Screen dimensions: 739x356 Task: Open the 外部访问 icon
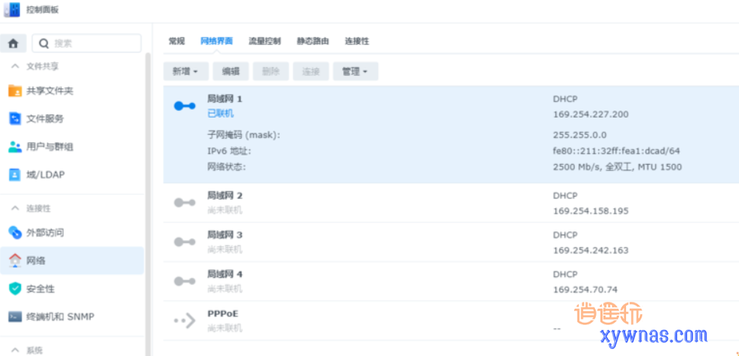15,232
